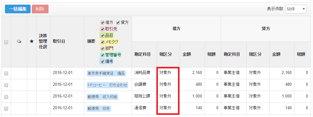Click the 東京素手雑貨店 備品 tag

click(x=106, y=73)
